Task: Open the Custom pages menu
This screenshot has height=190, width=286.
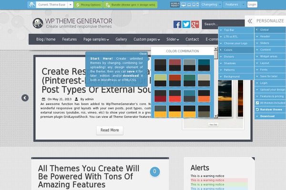Action: [x=147, y=39]
